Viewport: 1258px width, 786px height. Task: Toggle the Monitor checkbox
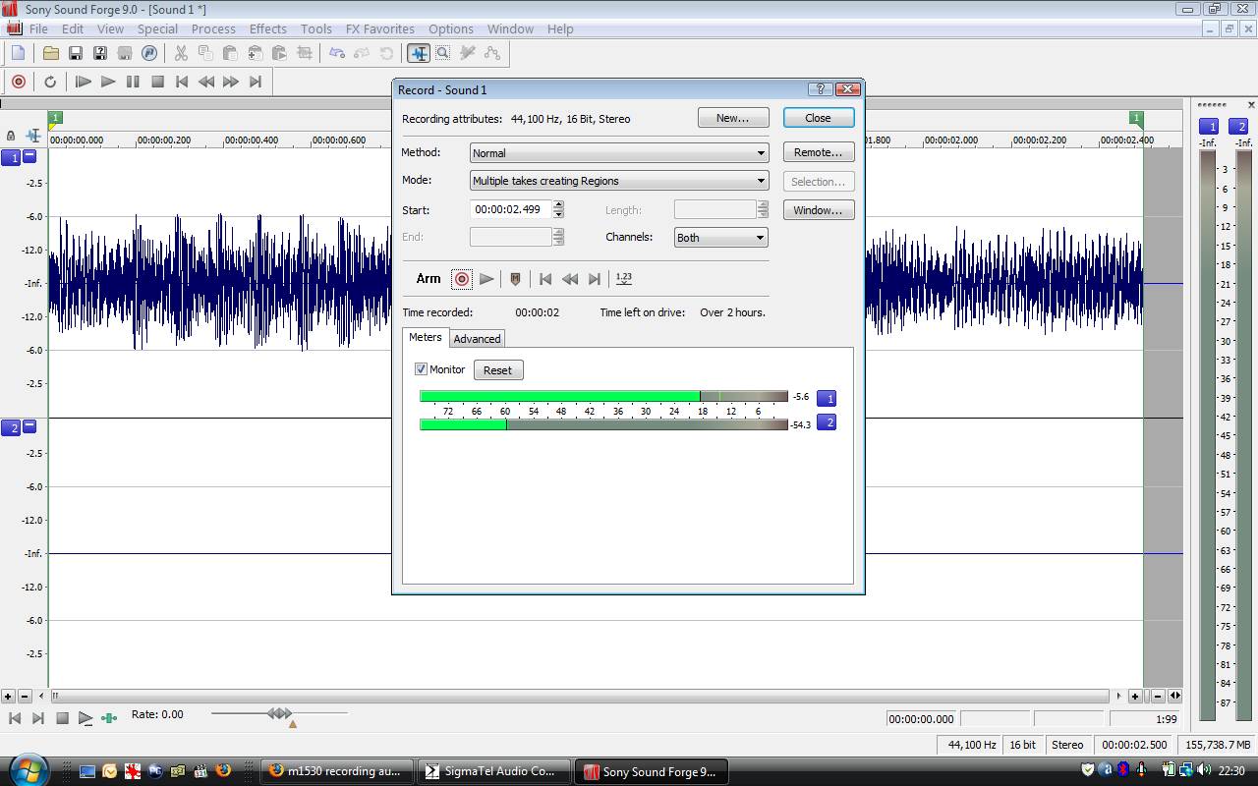[x=421, y=369]
